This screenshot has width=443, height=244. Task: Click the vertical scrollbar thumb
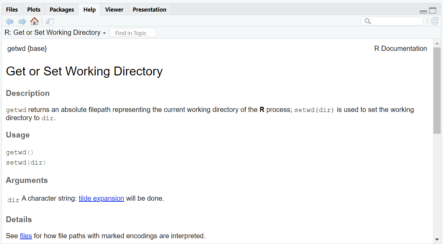[x=437, y=90]
